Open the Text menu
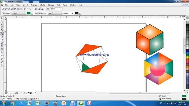Viewport: 189px width, 106px height. pos(58,5)
